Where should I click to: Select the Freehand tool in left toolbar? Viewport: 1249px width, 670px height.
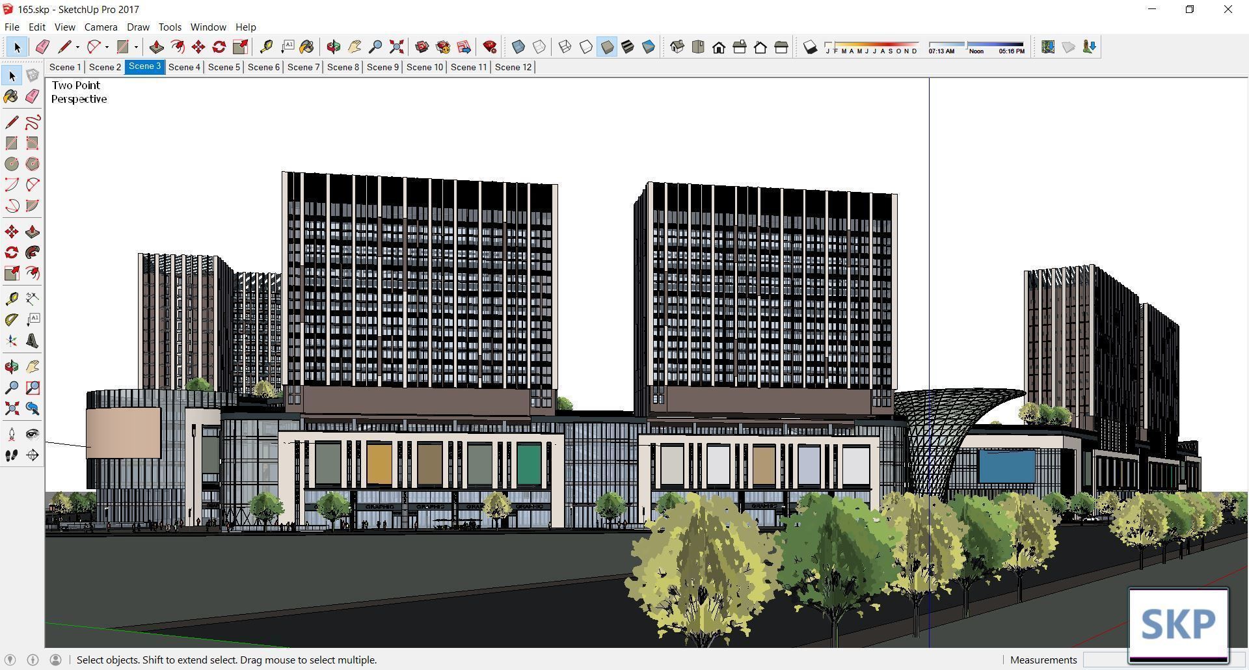coord(33,122)
